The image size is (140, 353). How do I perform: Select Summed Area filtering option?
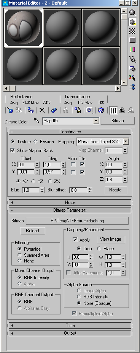[x=20, y=255]
